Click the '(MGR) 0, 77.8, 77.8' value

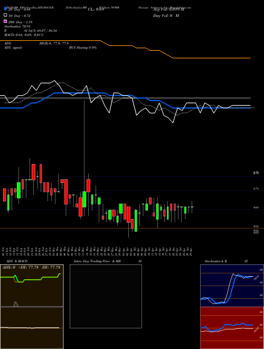[54, 43]
